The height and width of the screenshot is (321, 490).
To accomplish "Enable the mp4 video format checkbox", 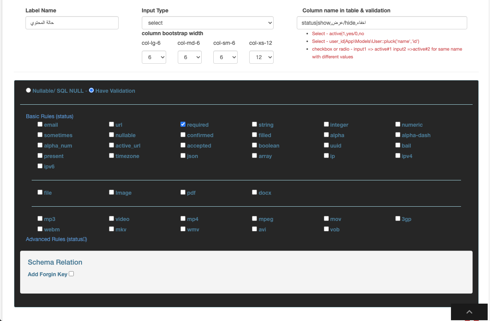I will coord(183,219).
